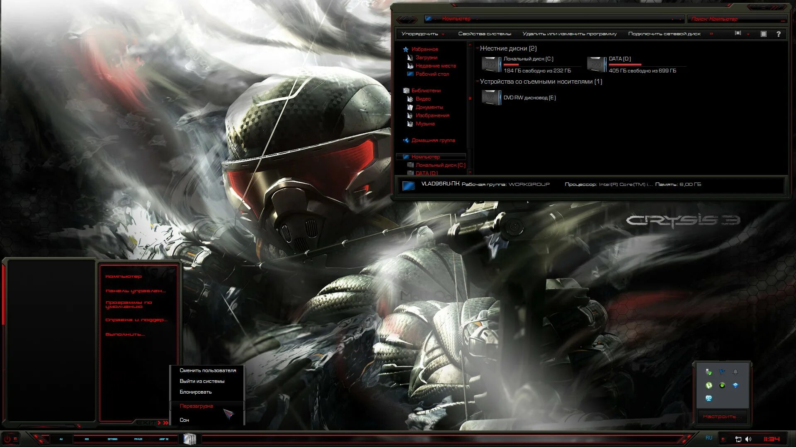Open volume speaker icon in taskbar
The image size is (796, 447).
(x=748, y=439)
